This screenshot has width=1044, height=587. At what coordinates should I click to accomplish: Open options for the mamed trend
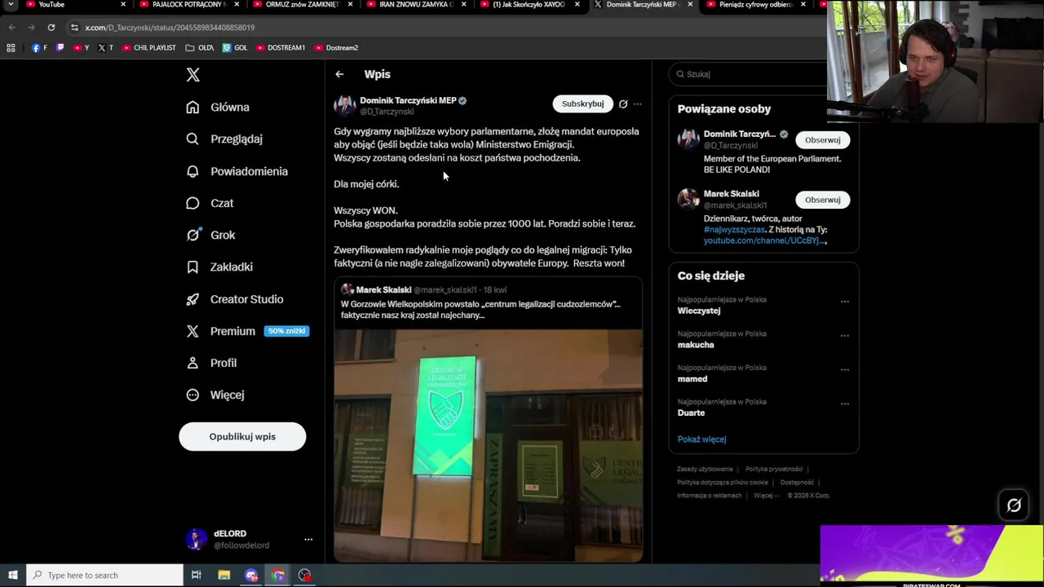845,370
